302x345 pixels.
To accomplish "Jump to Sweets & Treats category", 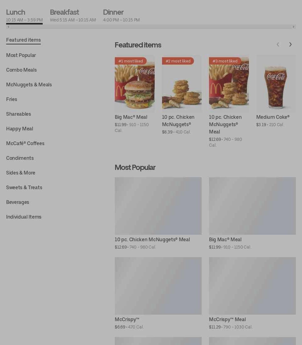I will click(24, 187).
